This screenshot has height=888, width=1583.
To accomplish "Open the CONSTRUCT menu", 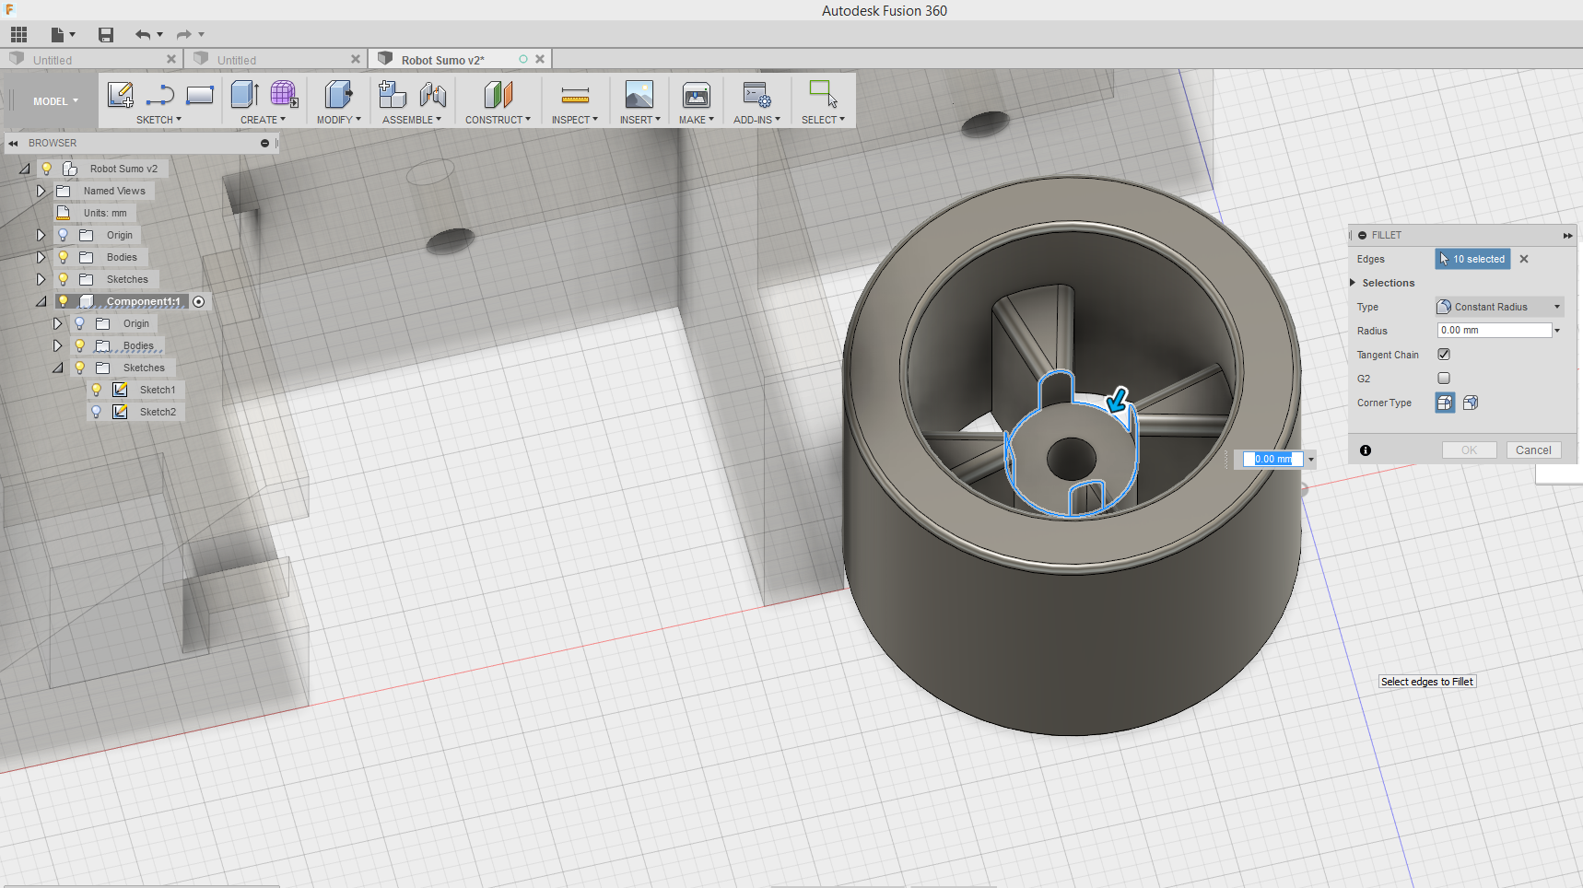I will 498,120.
